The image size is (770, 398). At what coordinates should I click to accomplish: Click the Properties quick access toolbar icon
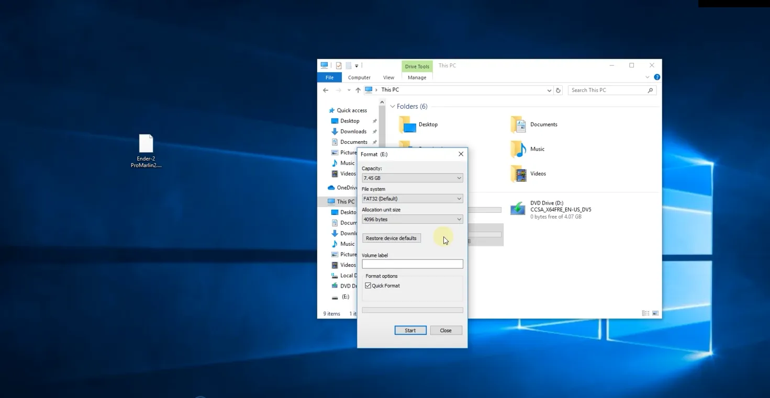(x=339, y=66)
